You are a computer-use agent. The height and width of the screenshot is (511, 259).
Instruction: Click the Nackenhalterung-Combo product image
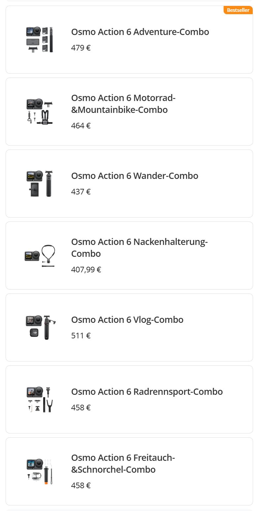(40, 255)
